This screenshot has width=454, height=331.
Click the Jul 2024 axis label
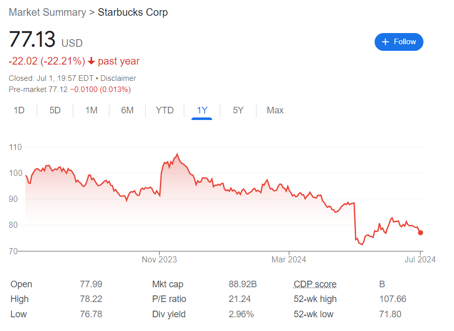[420, 259]
